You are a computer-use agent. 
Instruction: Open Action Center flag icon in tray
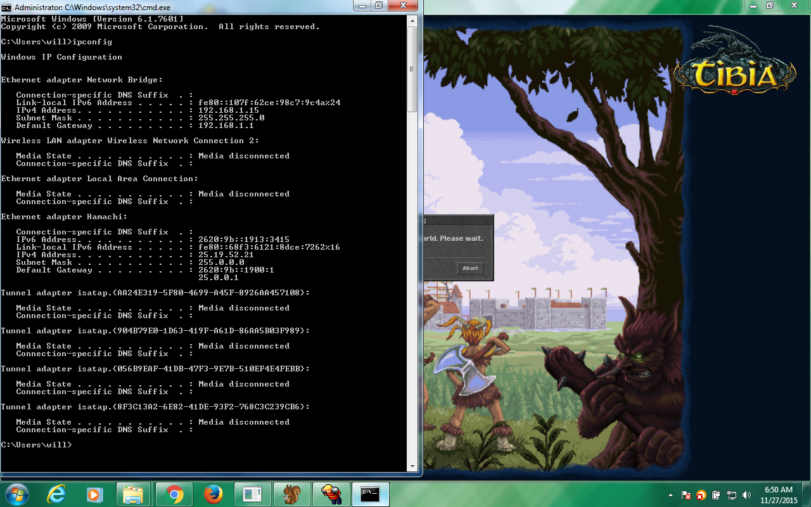pyautogui.click(x=686, y=495)
